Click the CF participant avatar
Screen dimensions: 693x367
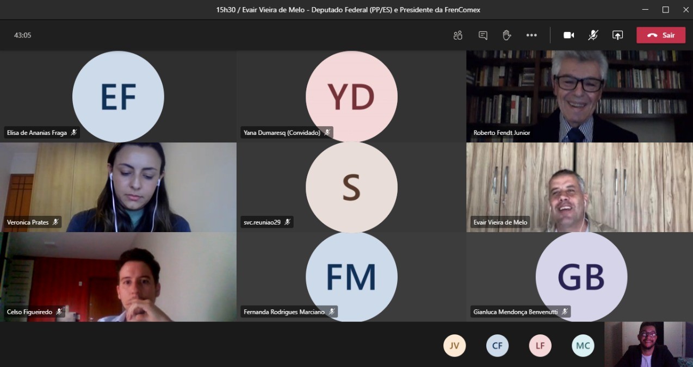[x=497, y=345]
